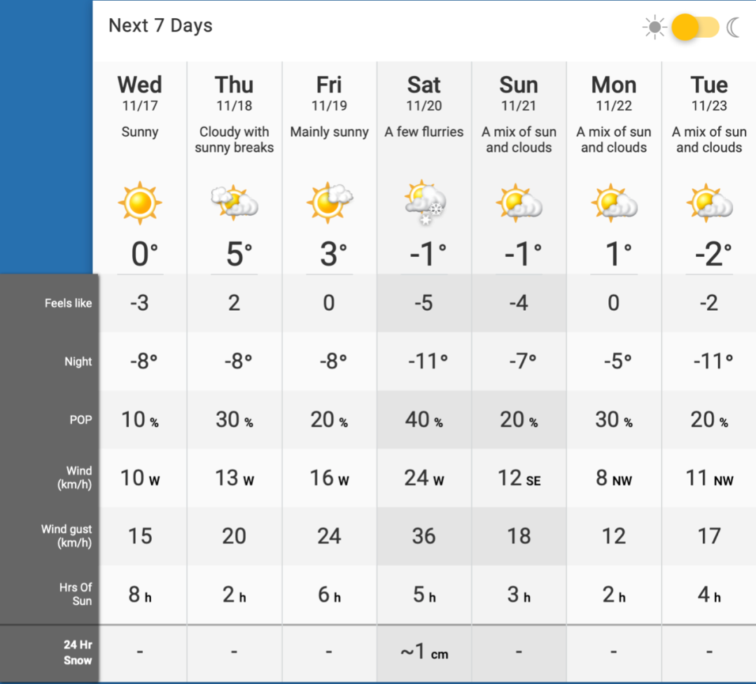This screenshot has width=756, height=684.
Task: Click the Feels like row label
Action: tap(68, 303)
